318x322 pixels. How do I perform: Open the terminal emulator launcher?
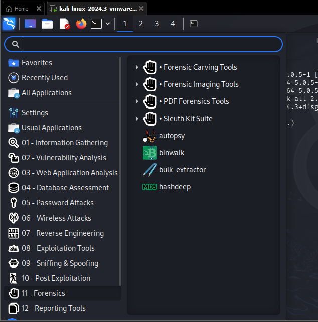tap(96, 24)
